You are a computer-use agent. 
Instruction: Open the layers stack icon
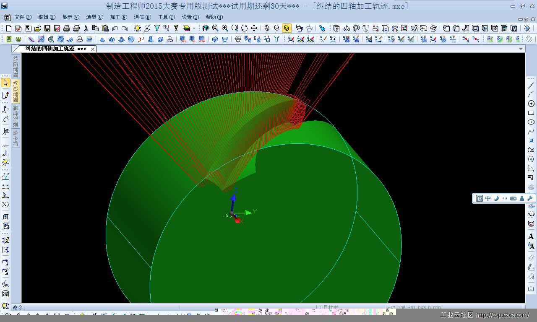[x=187, y=28]
